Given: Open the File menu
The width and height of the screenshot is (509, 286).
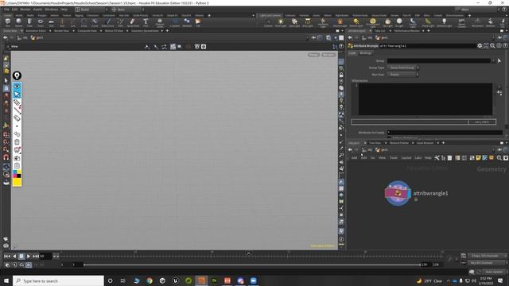Looking at the screenshot, I should coord(6,10).
